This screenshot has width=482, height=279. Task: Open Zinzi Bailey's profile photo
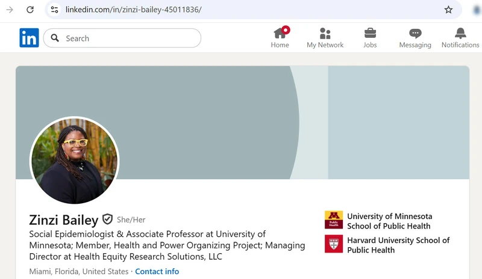[x=74, y=161]
